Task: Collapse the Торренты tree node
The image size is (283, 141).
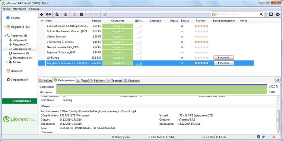Action: [5, 36]
